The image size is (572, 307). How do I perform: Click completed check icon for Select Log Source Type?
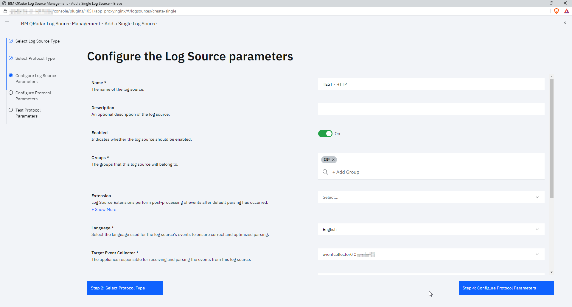point(11,41)
